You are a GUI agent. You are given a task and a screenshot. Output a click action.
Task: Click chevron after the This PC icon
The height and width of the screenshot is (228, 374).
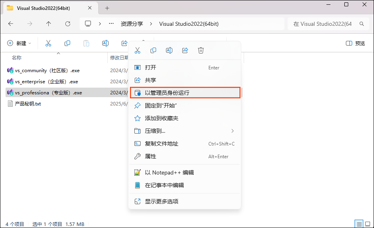coord(100,24)
